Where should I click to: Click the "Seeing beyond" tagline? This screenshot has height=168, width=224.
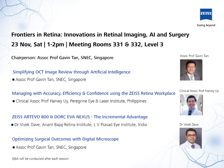(x=206, y=25)
